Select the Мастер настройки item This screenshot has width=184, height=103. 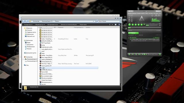coord(46,78)
